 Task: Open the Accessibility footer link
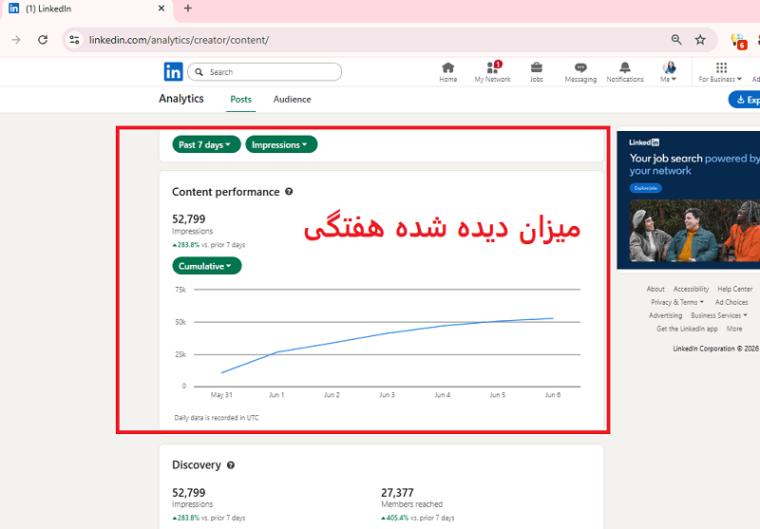pos(691,289)
